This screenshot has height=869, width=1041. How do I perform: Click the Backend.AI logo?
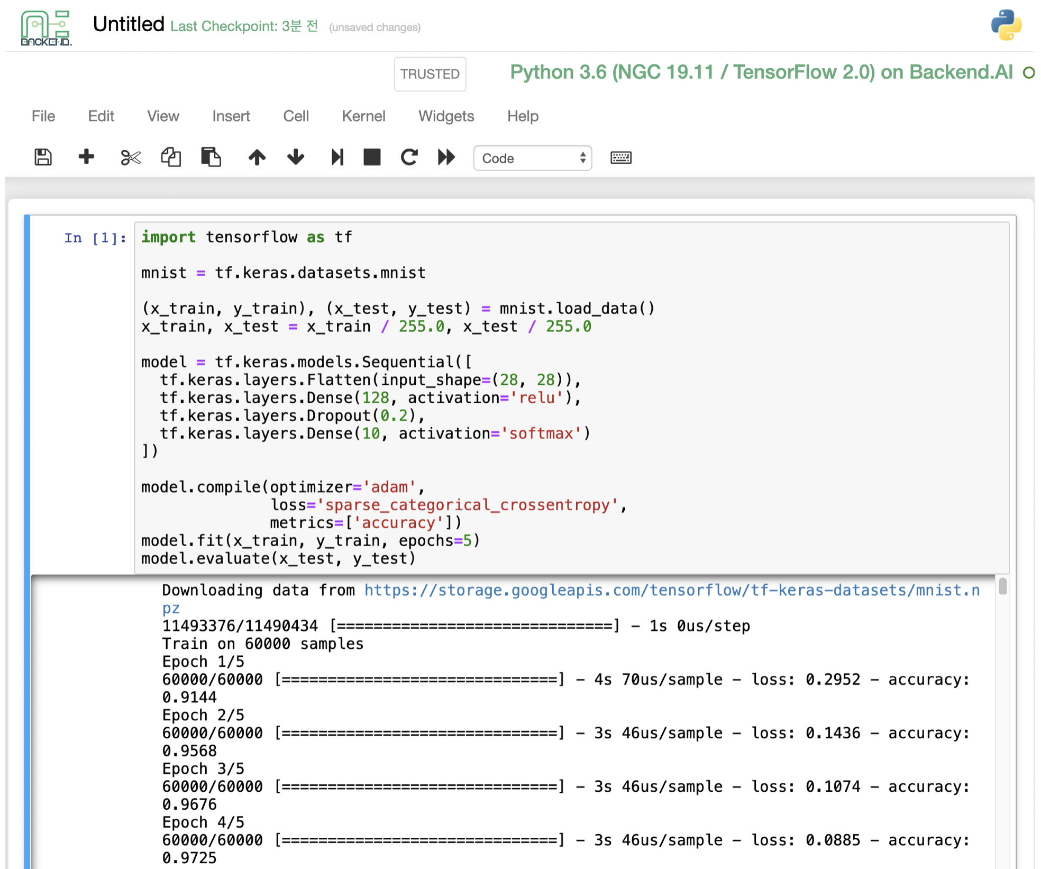46,28
